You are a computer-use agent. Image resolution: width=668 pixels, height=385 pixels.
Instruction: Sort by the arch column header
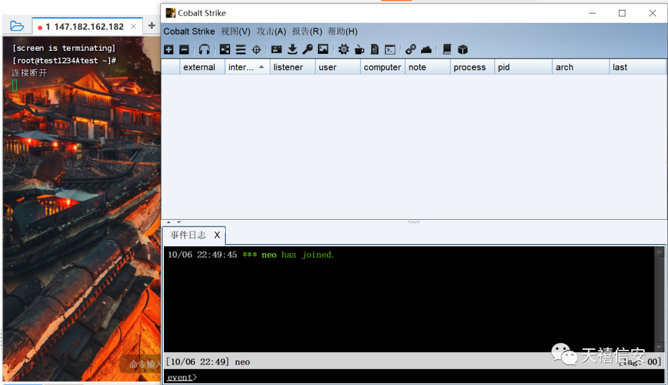[x=580, y=67]
